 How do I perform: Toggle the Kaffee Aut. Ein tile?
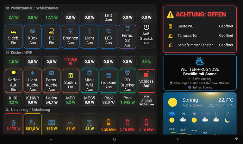14,81
